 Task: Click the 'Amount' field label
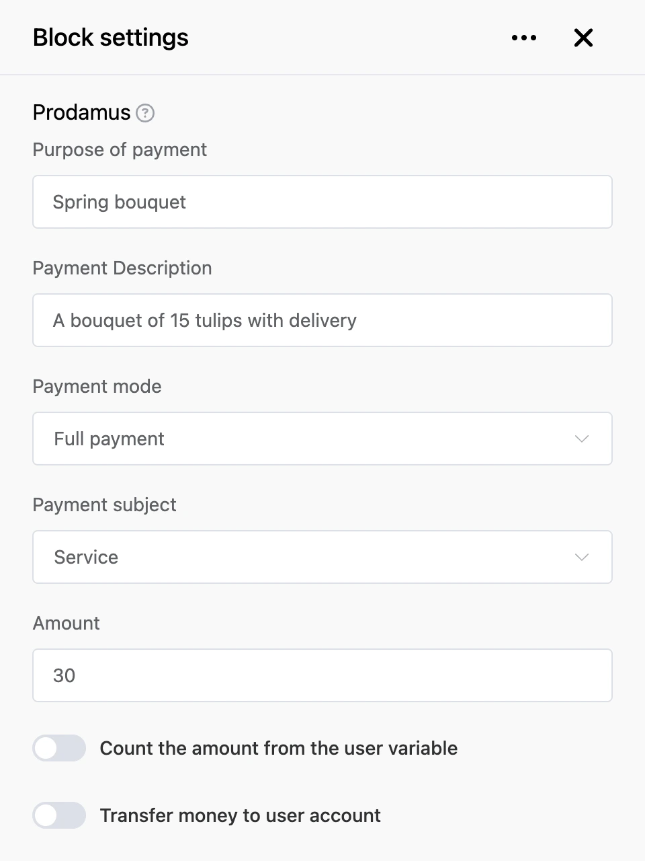(67, 623)
